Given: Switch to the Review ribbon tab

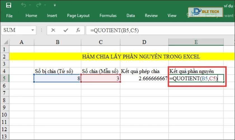Looking at the screenshot, I should click(x=151, y=15).
